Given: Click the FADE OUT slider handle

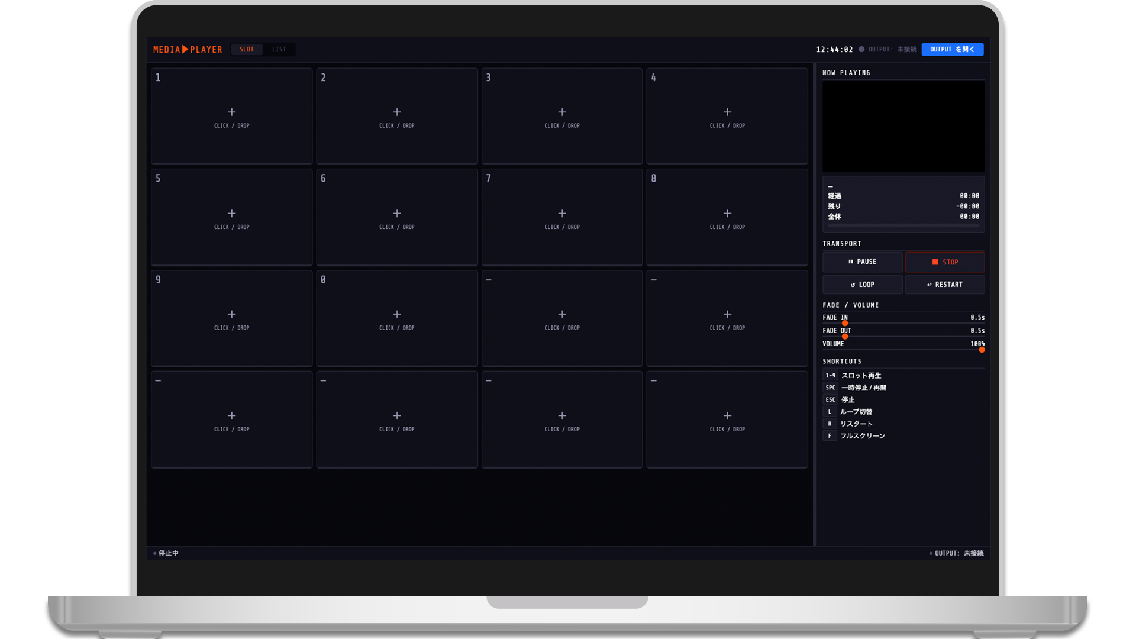Looking at the screenshot, I should (845, 336).
